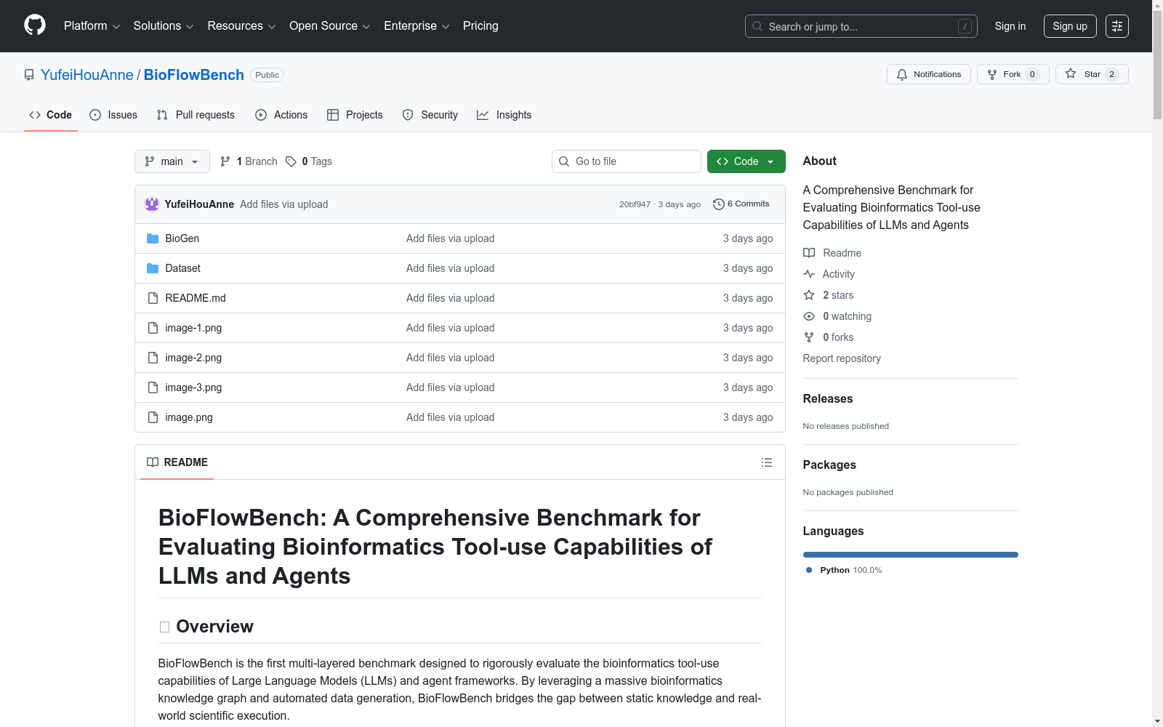Open the Security tab

[x=430, y=115]
